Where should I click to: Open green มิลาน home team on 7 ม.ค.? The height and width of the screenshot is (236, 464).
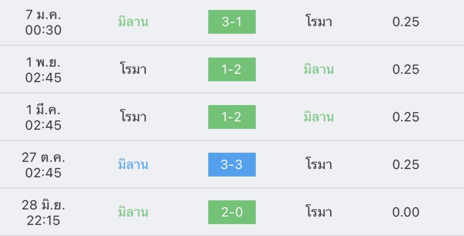133,22
